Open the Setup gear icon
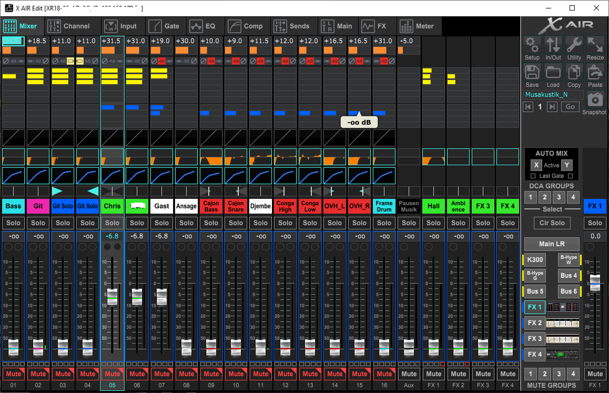 pyautogui.click(x=532, y=45)
